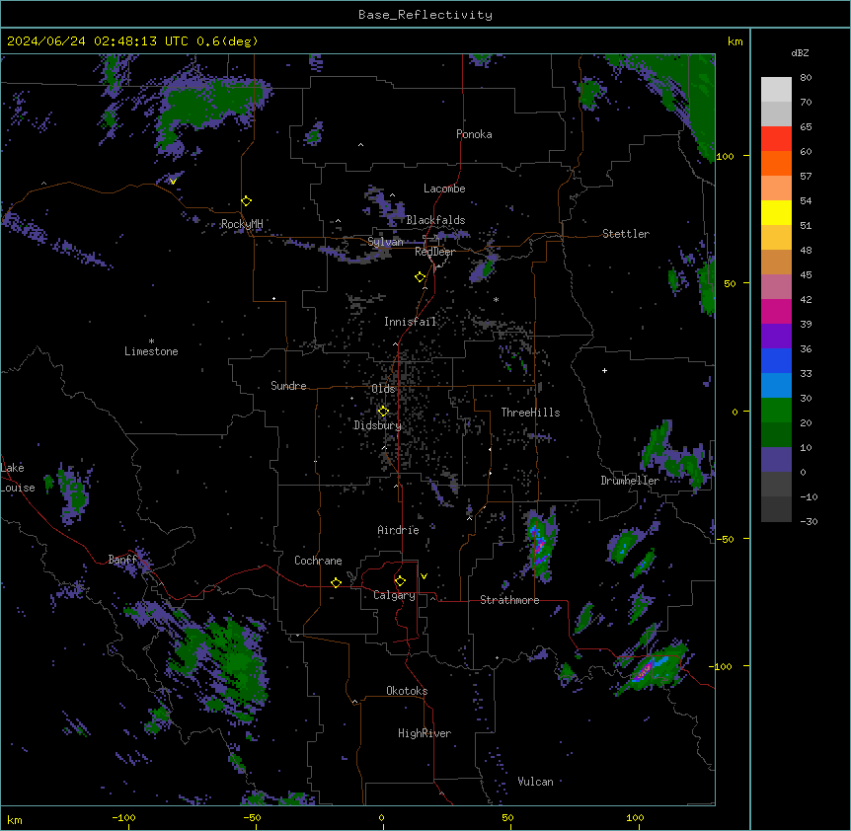
Task: Click the Cochrane label
Action: [x=318, y=561]
